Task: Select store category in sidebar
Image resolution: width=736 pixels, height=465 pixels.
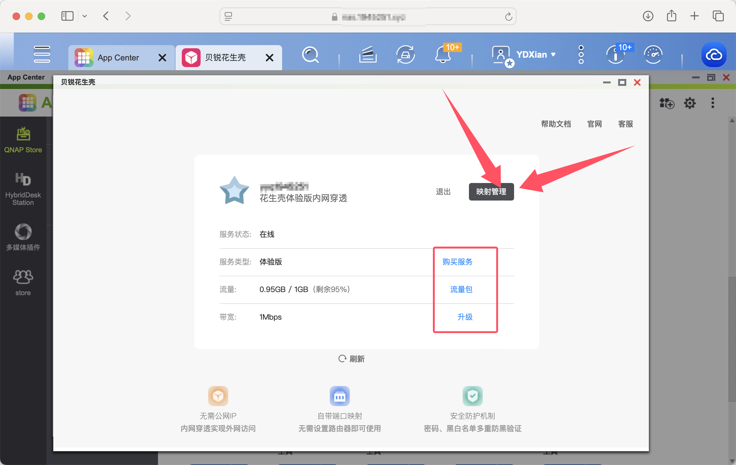Action: (23, 283)
